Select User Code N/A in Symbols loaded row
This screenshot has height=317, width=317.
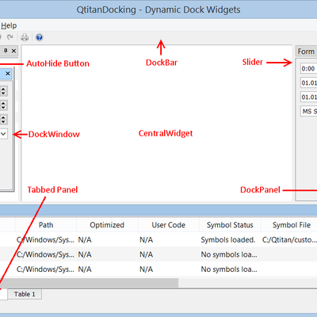(x=169, y=239)
